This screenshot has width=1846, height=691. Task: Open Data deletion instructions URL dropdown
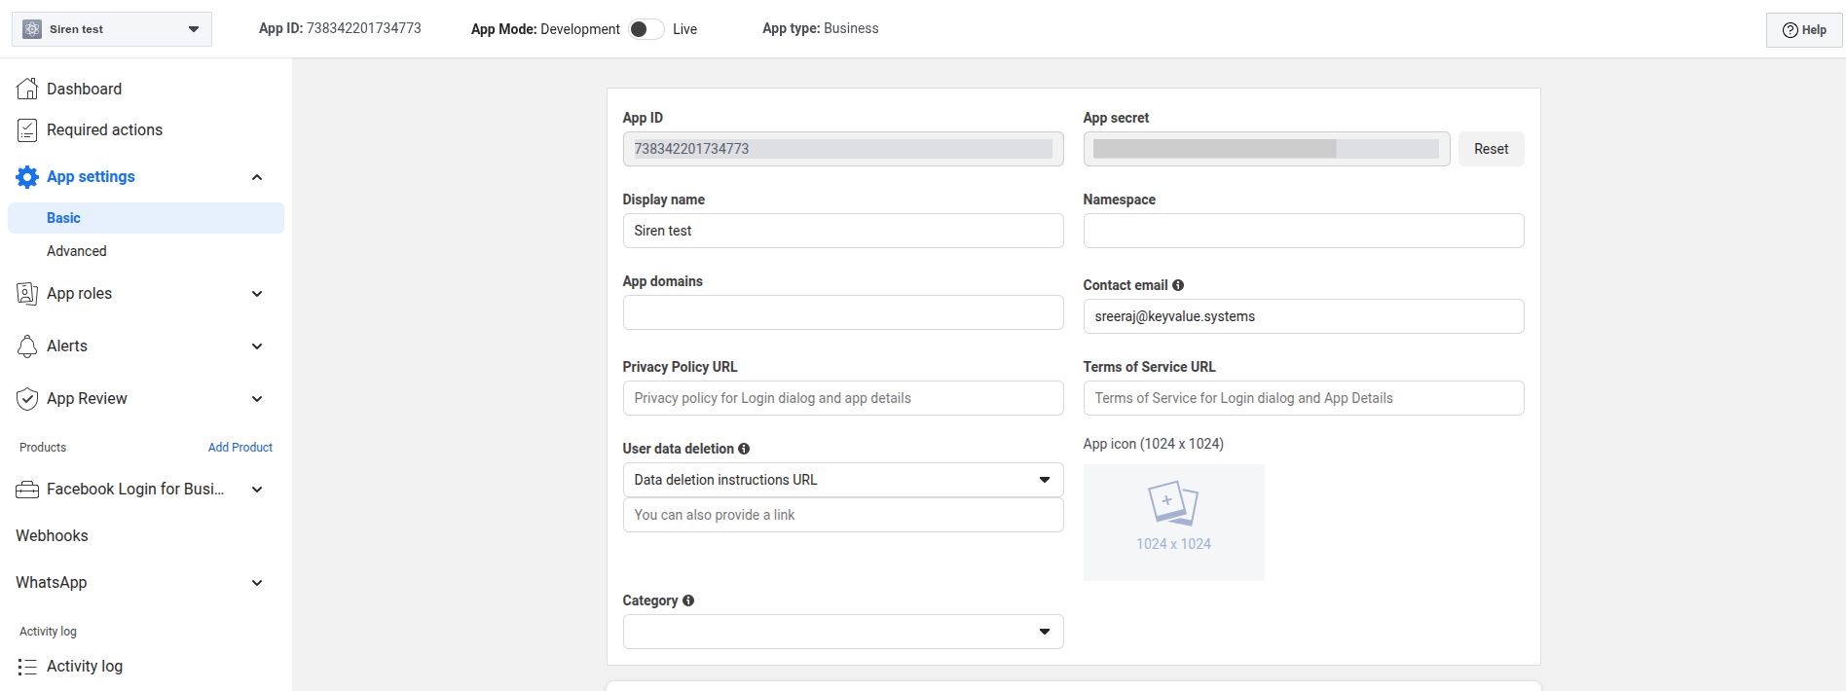843,480
